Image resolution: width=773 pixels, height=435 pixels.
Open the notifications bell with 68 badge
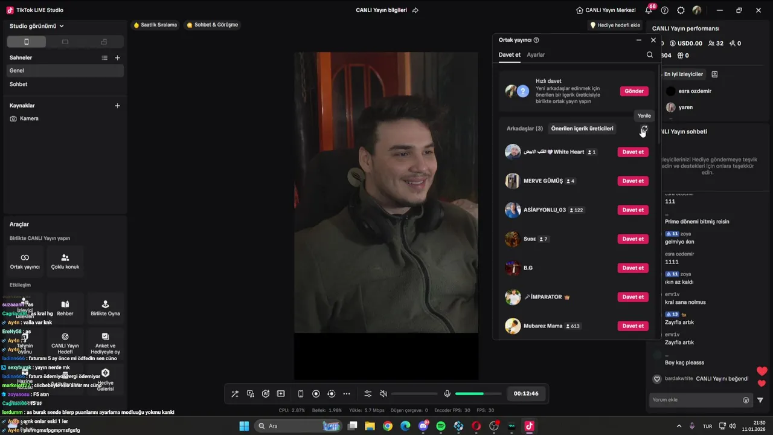[649, 10]
